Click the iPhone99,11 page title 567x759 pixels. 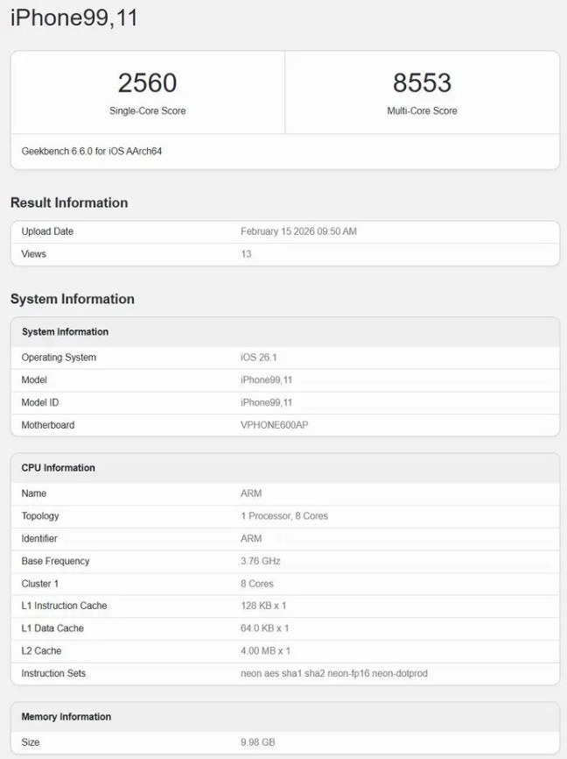tap(74, 18)
